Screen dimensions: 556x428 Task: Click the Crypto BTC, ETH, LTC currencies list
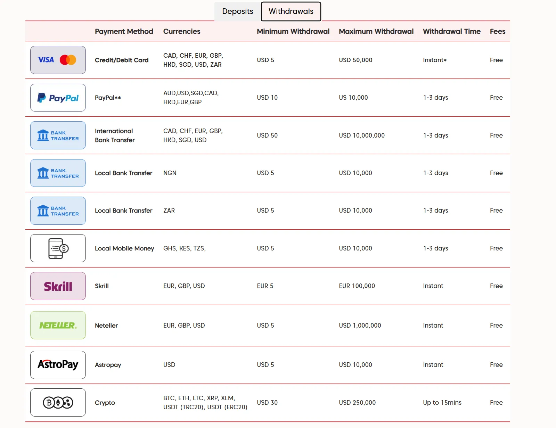[205, 403]
